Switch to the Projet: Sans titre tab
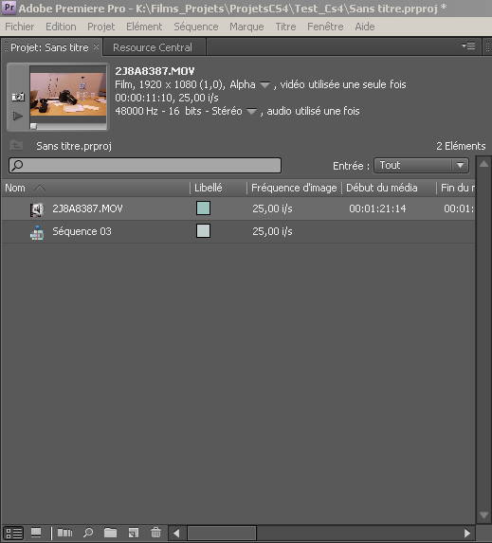Screen dimensions: 492x543 click(49, 47)
